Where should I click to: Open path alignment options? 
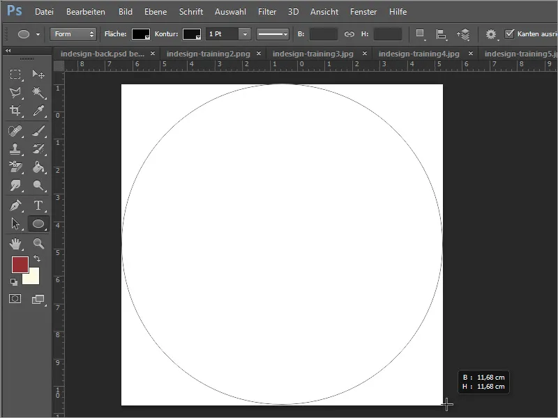(442, 34)
